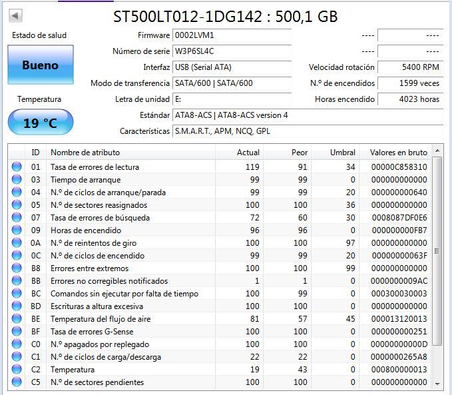
Task: Click status icon for Escrituras a altura excesiva
Action: click(17, 306)
